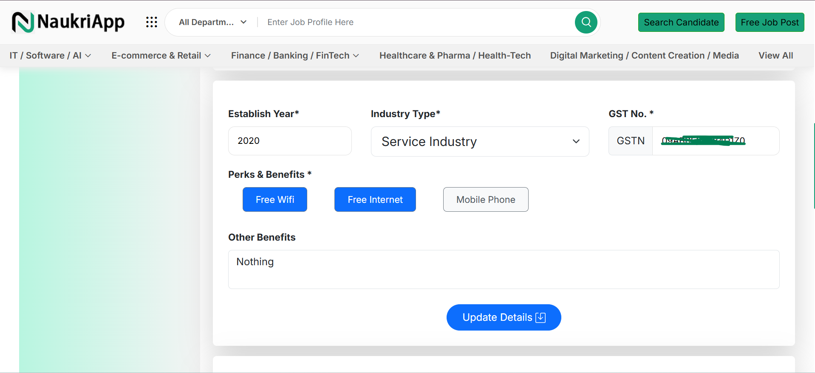Expand the IT / Software / AI menu
The height and width of the screenshot is (373, 815).
click(50, 56)
